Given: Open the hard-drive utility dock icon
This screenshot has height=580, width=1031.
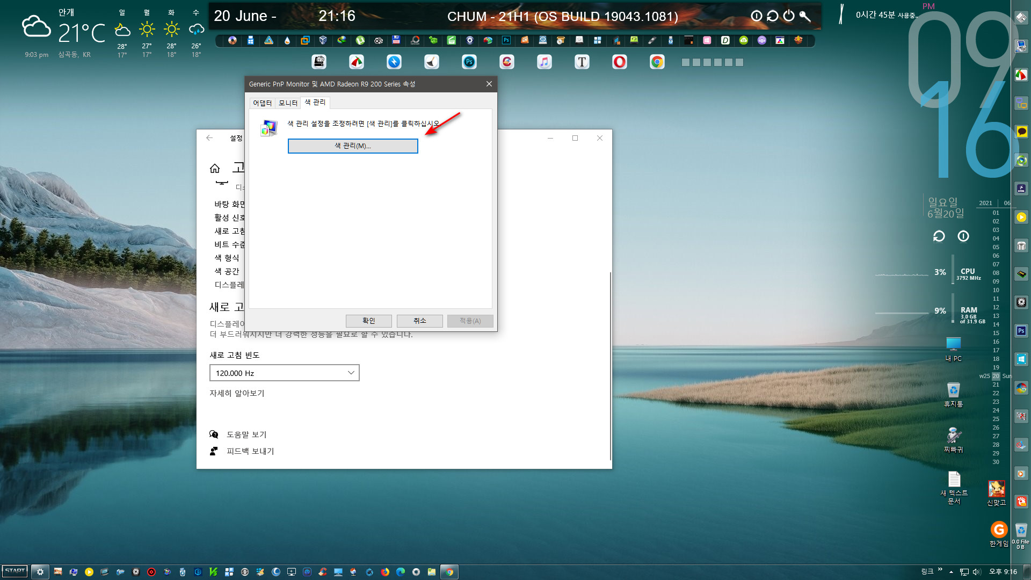Looking at the screenshot, I should 319,62.
